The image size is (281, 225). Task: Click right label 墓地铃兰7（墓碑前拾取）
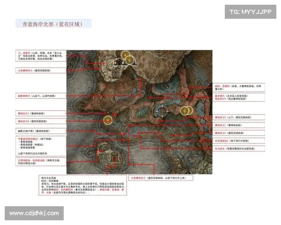point(229,125)
